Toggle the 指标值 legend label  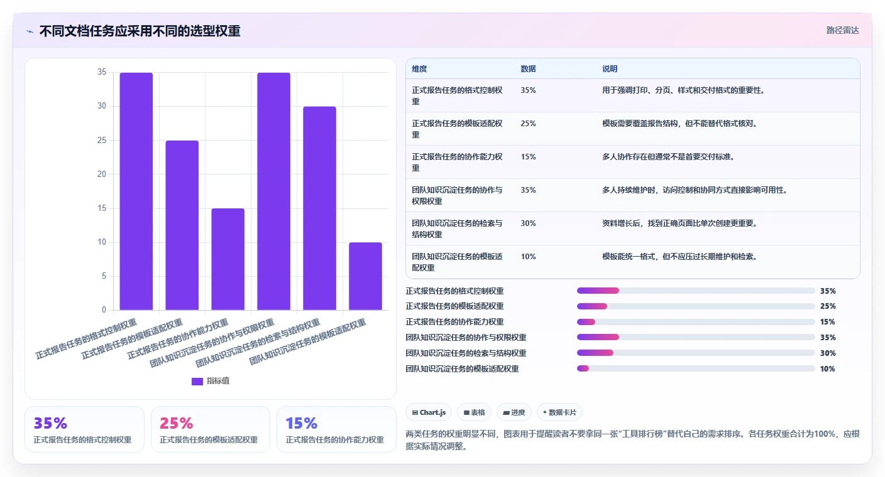tap(218, 381)
